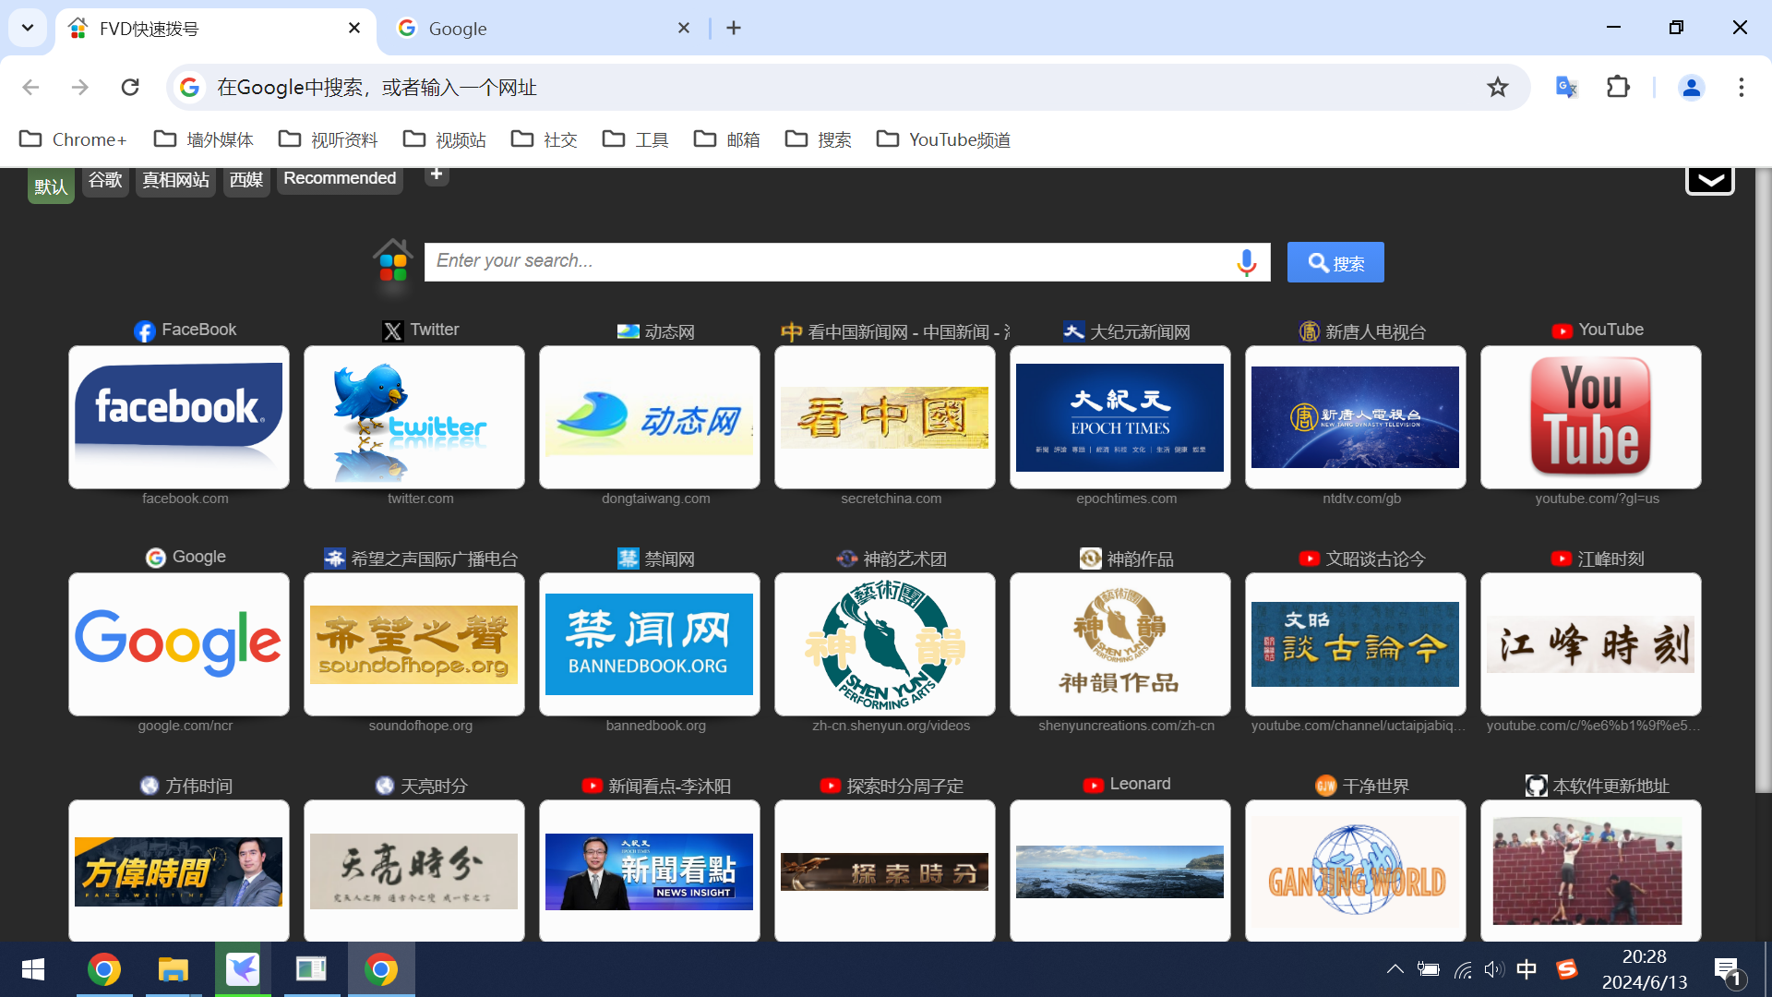
Task: Click the google.com/ncr link text
Action: coord(186,726)
